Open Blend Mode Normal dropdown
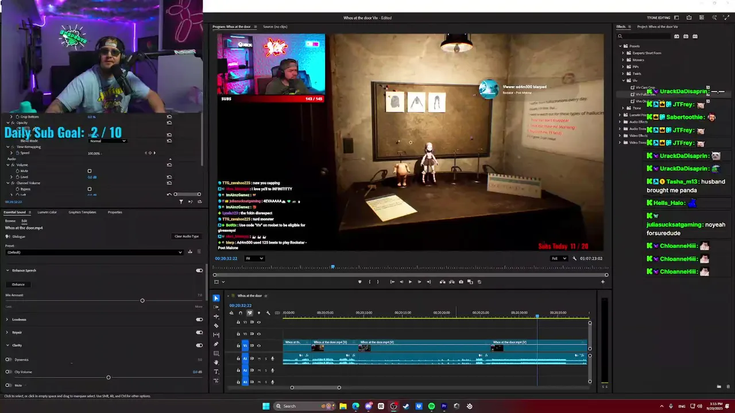This screenshot has height=413, width=735. coord(107,141)
